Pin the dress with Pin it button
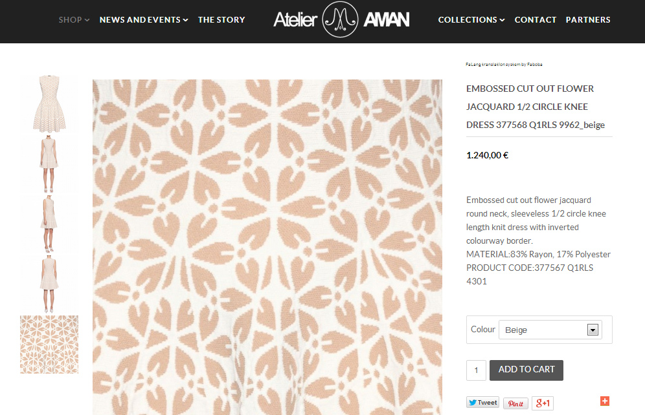Viewport: 645px width, 415px height. click(x=515, y=403)
